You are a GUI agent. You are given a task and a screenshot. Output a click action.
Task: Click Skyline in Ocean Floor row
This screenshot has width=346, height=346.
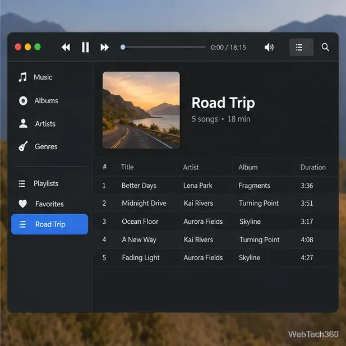pyautogui.click(x=250, y=222)
